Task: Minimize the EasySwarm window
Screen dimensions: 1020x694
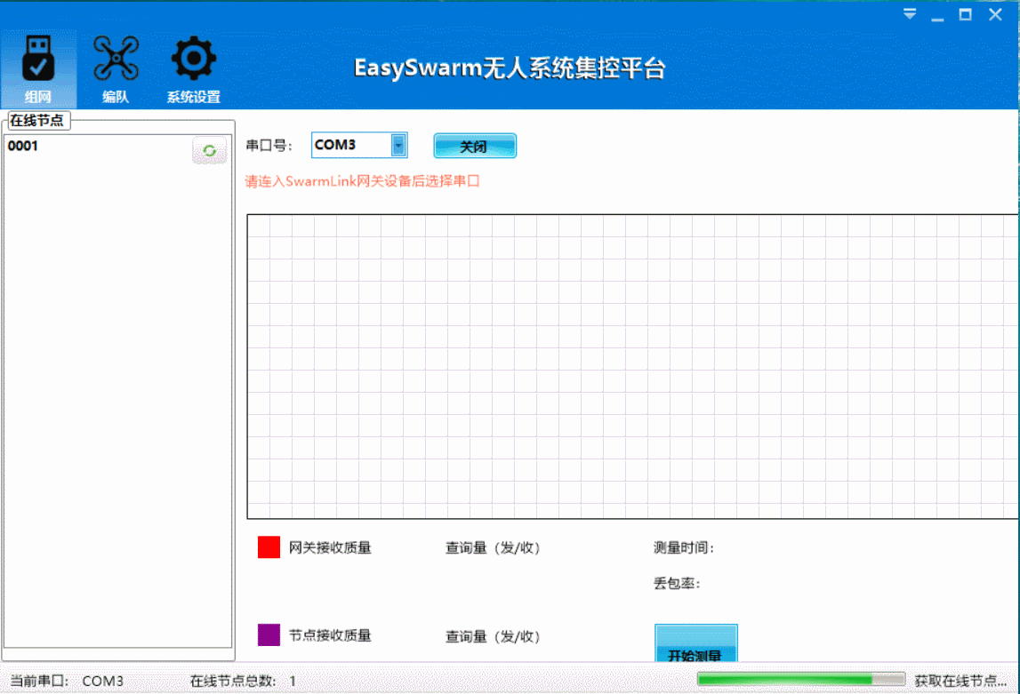Action: (x=936, y=16)
